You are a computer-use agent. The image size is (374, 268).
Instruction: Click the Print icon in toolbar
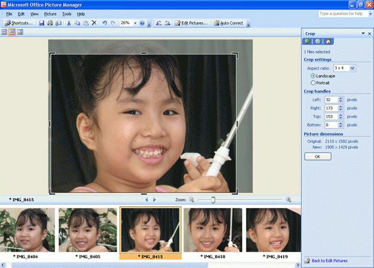(50, 23)
